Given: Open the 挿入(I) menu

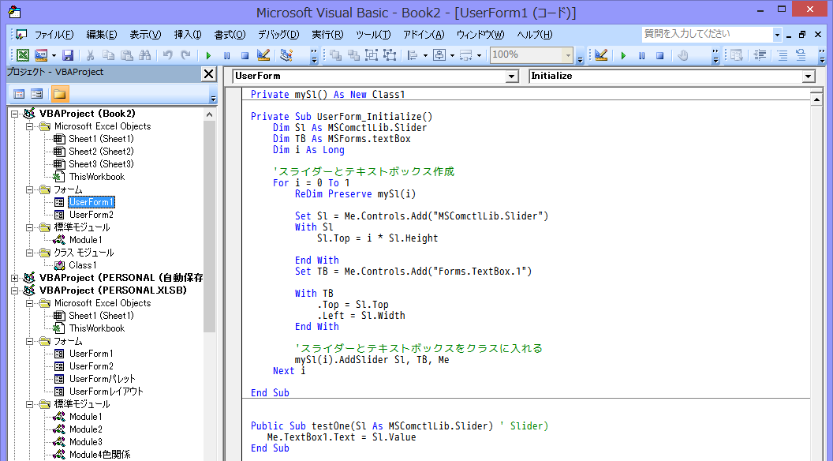Looking at the screenshot, I should point(188,35).
